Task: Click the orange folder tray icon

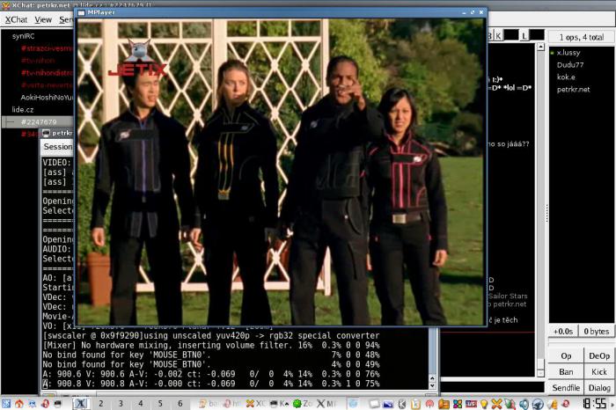Action: [x=444, y=404]
